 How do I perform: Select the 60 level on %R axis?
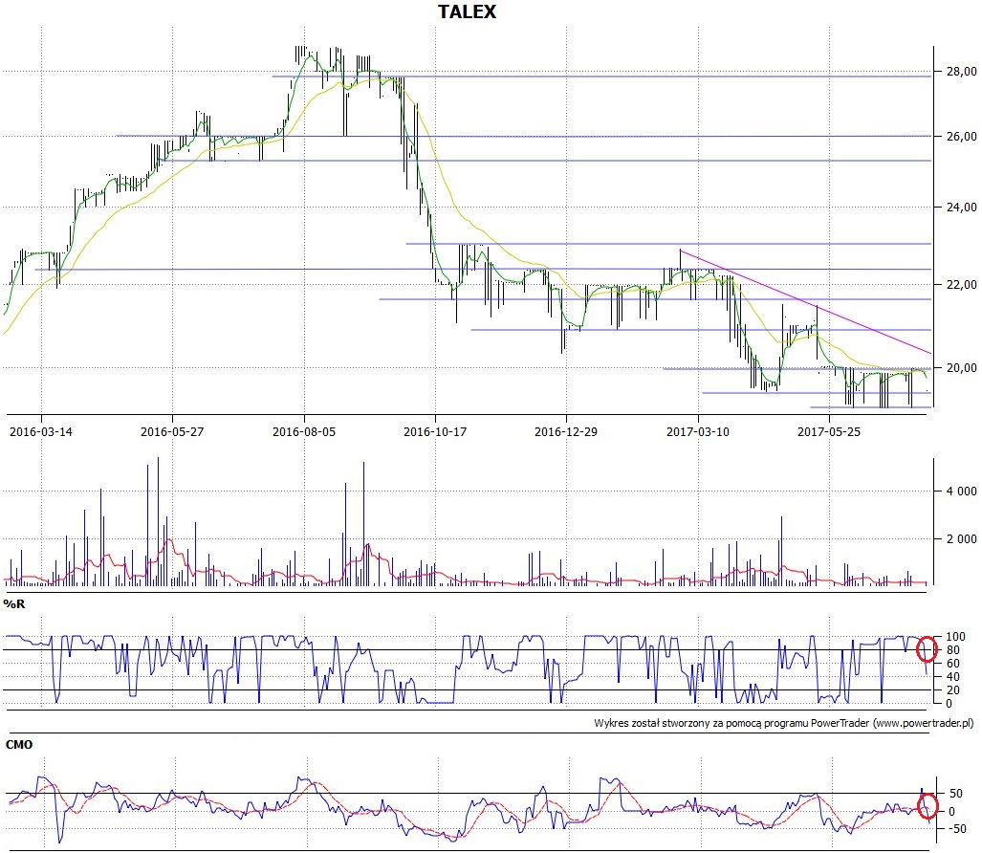[952, 664]
